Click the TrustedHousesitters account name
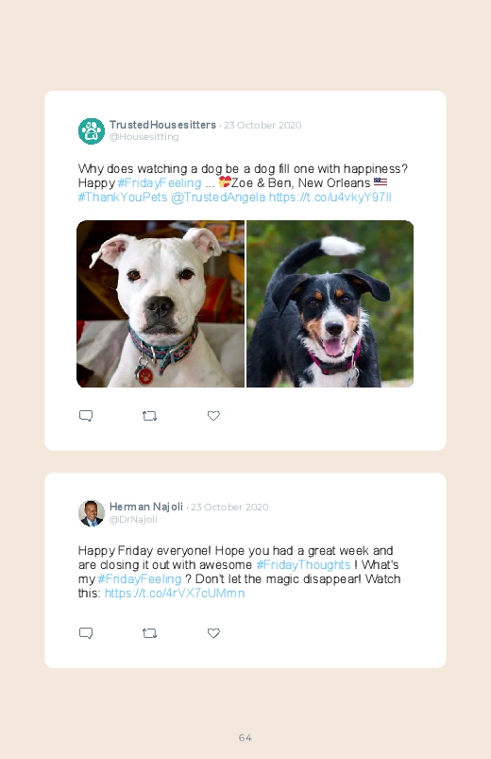This screenshot has height=759, width=491. pyautogui.click(x=162, y=125)
